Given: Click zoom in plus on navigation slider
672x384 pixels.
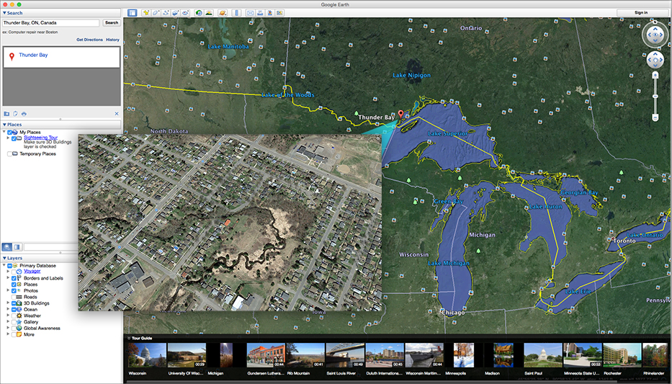Looking at the screenshot, I should coord(655,76).
